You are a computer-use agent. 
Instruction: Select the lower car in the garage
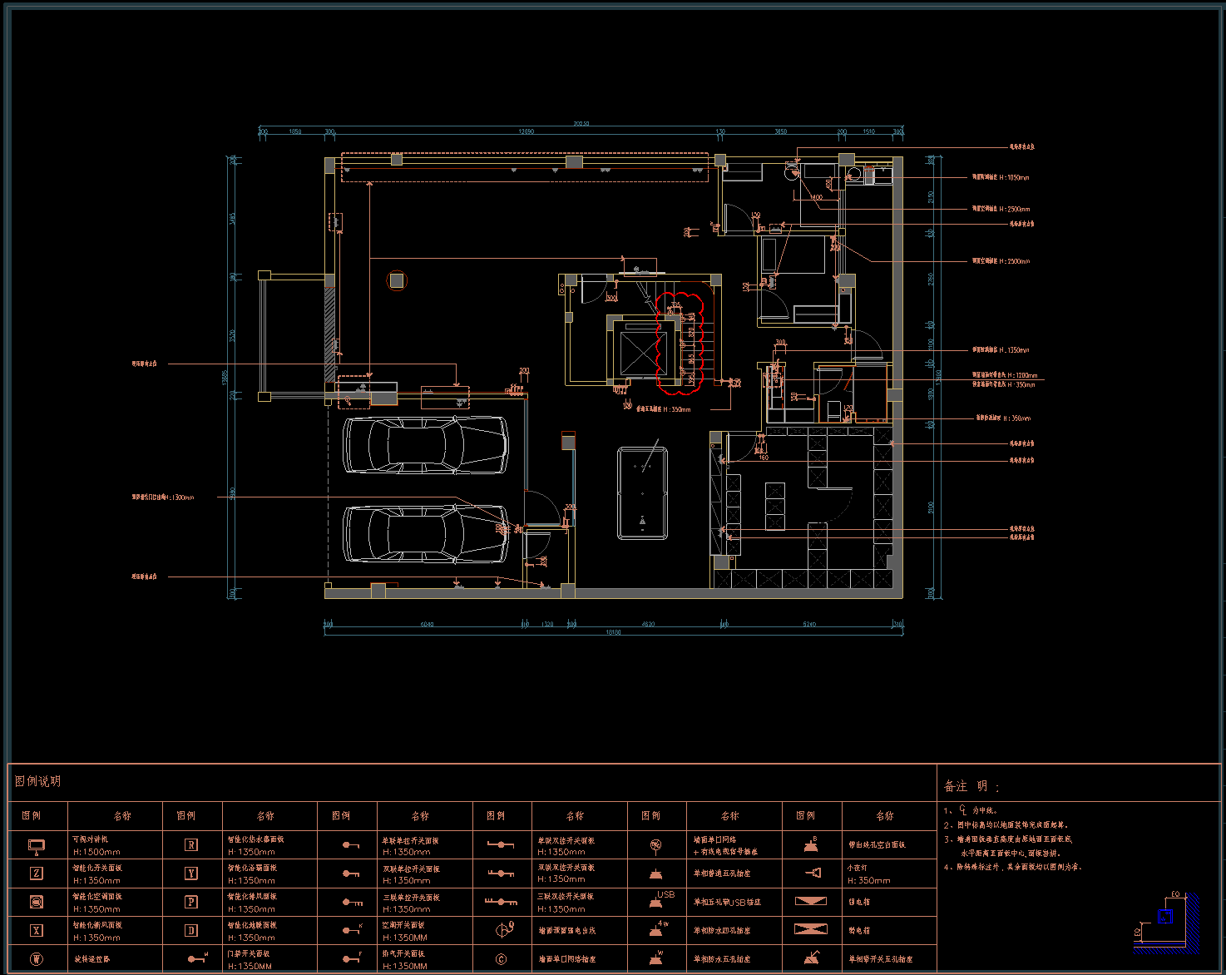coord(426,533)
